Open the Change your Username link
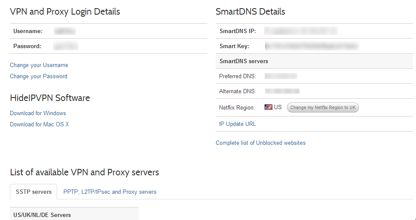Image resolution: width=416 pixels, height=220 pixels. click(x=39, y=65)
